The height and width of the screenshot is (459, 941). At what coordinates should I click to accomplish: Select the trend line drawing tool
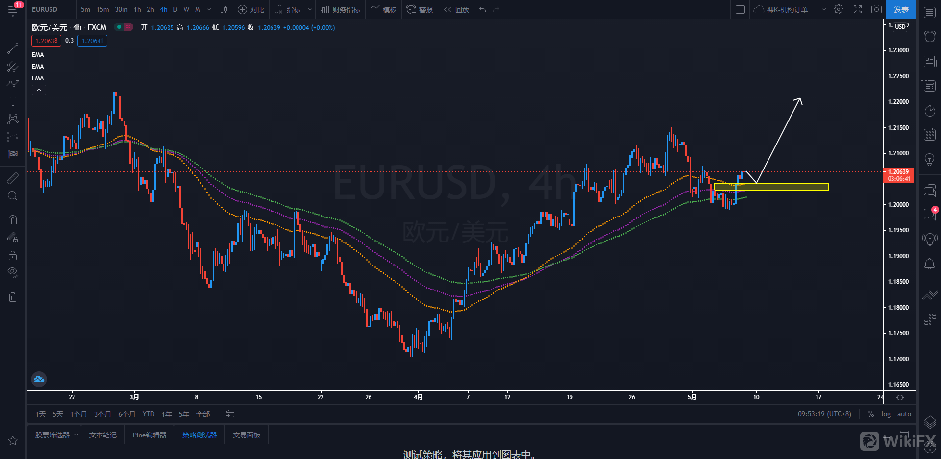[x=13, y=48]
